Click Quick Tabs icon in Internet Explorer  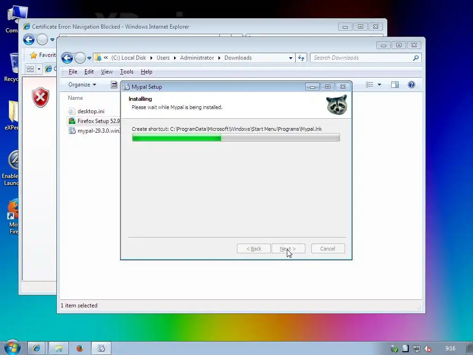pyautogui.click(x=30, y=69)
